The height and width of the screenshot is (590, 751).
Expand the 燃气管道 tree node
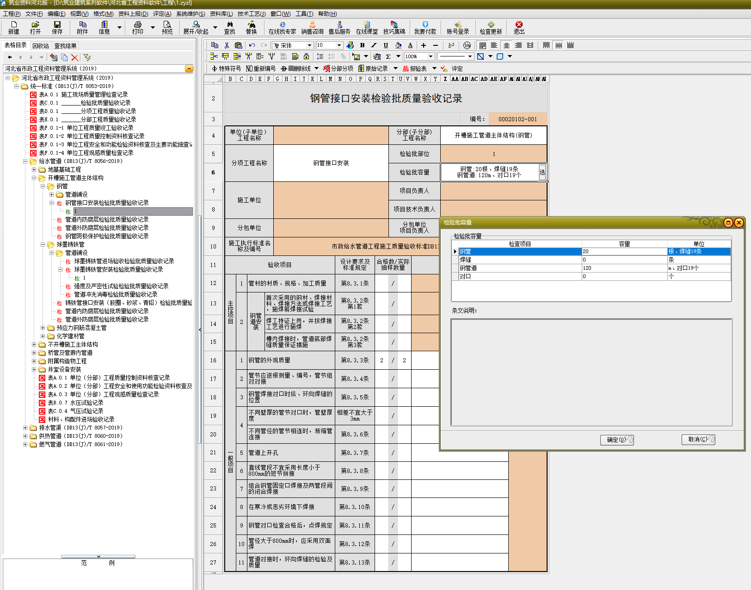click(25, 444)
